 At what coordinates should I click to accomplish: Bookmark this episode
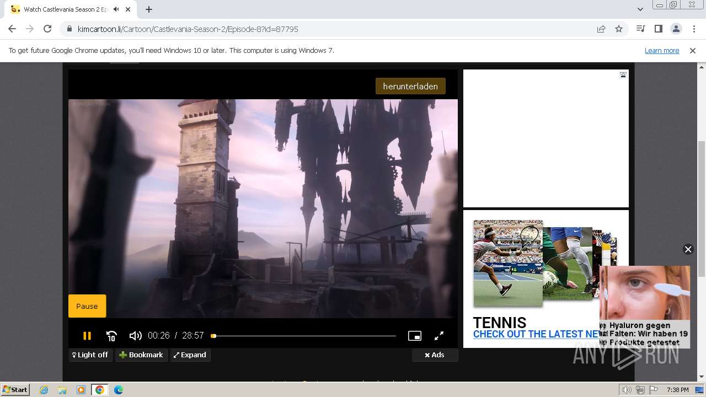[141, 355]
